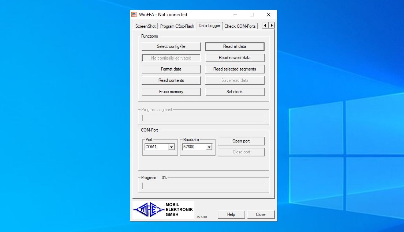
Task: Click the Progress bar at 0%
Action: (x=204, y=185)
